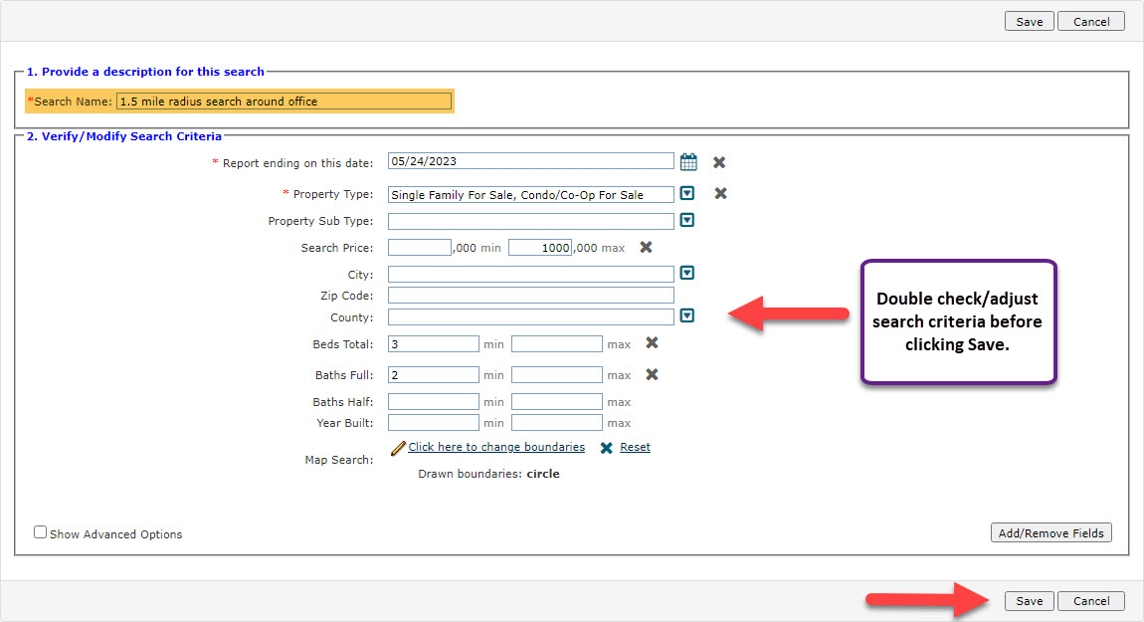The image size is (1144, 622).
Task: Click the Year Built max field
Action: (x=557, y=423)
